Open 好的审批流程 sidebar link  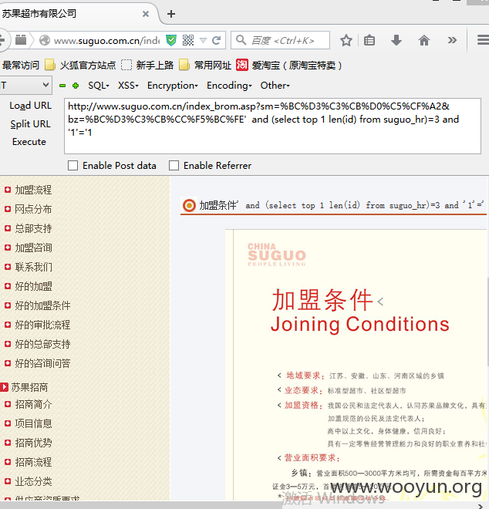[x=42, y=325]
